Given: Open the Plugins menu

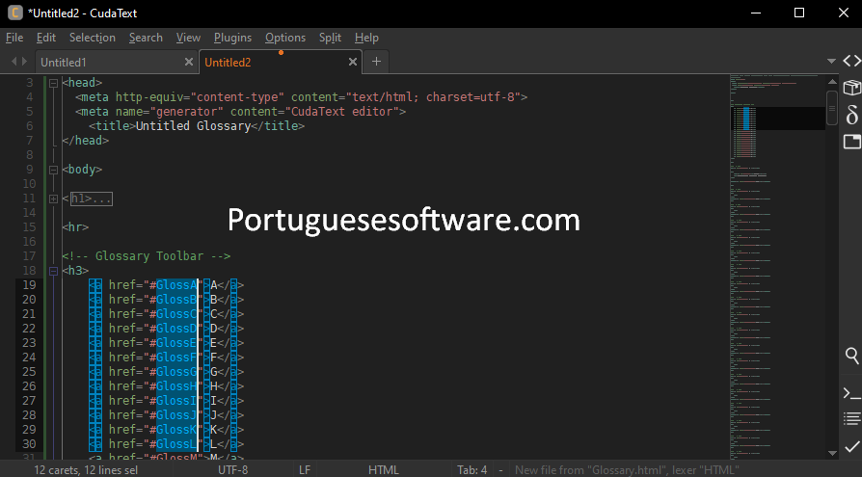Looking at the screenshot, I should coord(232,38).
